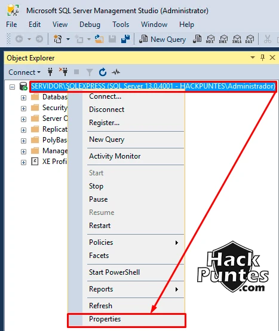This screenshot has width=279, height=331.
Task: Expand the Security folder
Action: click(x=24, y=108)
